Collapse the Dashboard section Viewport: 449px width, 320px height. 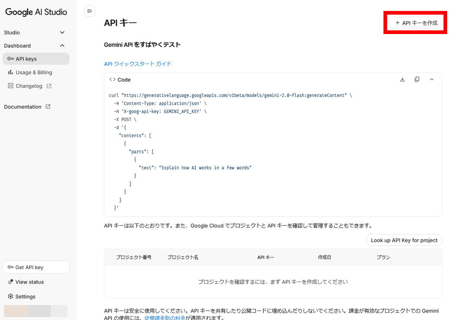click(x=62, y=46)
